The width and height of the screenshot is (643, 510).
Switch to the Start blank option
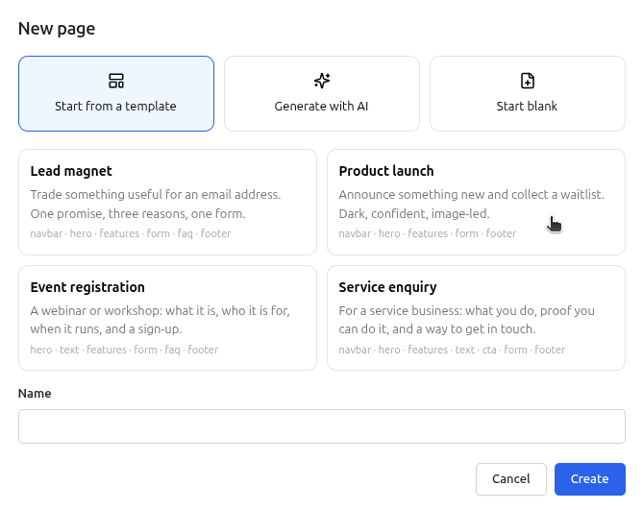pos(528,94)
